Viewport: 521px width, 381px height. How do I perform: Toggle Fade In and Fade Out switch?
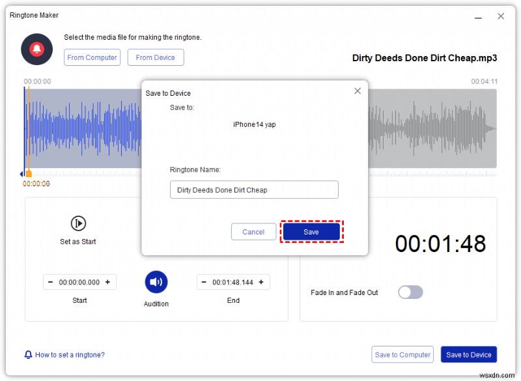[411, 292]
